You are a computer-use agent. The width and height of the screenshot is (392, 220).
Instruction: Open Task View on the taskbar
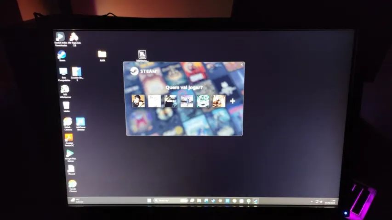[192, 201]
